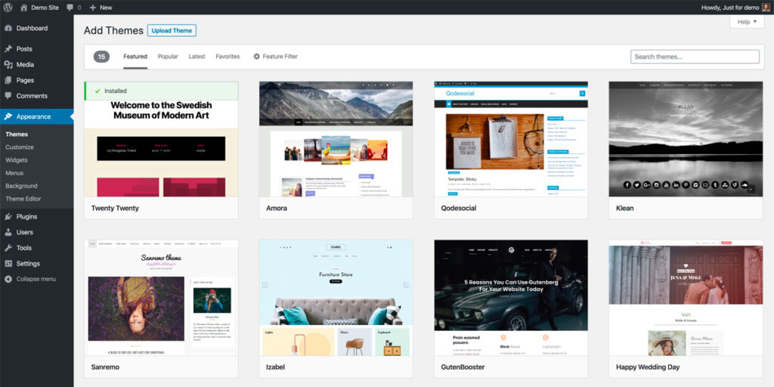Click the Upload Theme button
The height and width of the screenshot is (387, 774).
(172, 30)
